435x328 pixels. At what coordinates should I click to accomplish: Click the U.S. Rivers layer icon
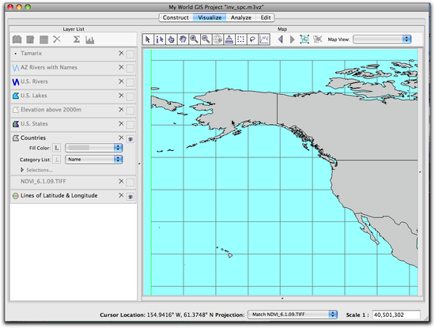pos(16,81)
